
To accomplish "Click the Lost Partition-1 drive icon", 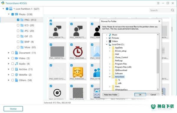I will point(11,9).
